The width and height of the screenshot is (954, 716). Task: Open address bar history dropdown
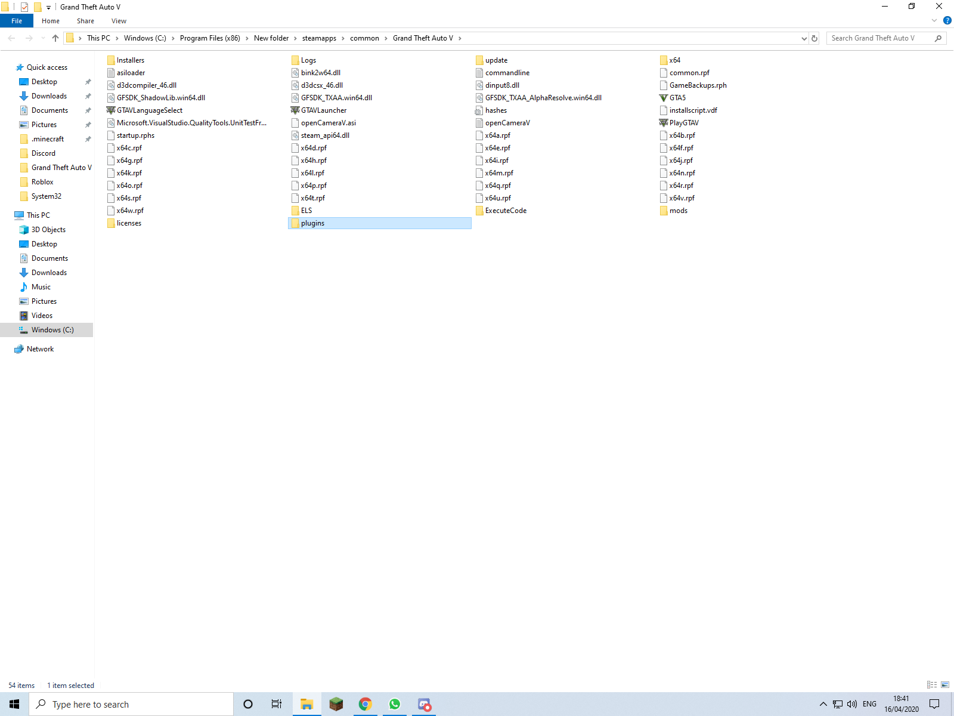point(804,38)
